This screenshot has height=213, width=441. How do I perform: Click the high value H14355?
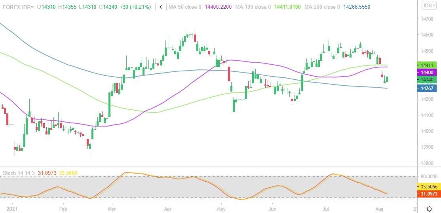68,7
